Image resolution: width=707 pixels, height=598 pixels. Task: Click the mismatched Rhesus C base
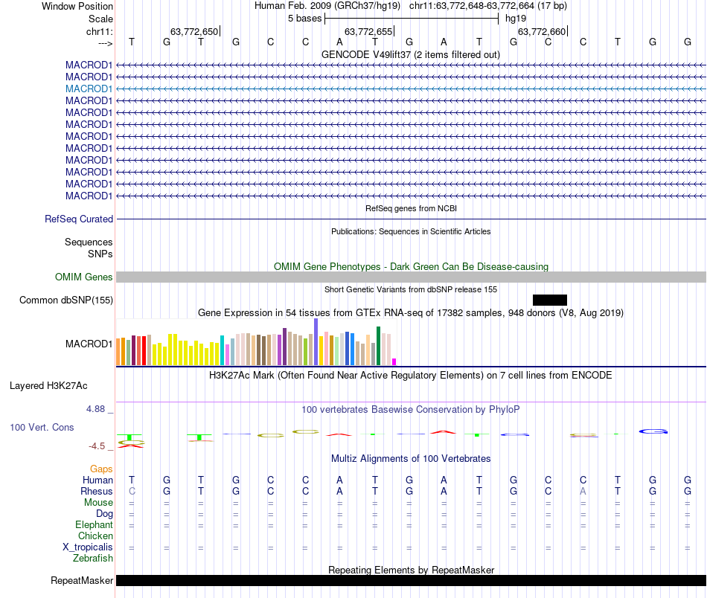(x=132, y=491)
